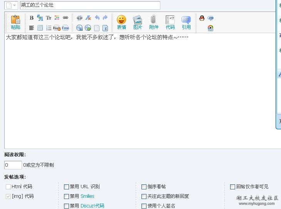
Task: Click the save draft data icon
Action: tap(79, 28)
